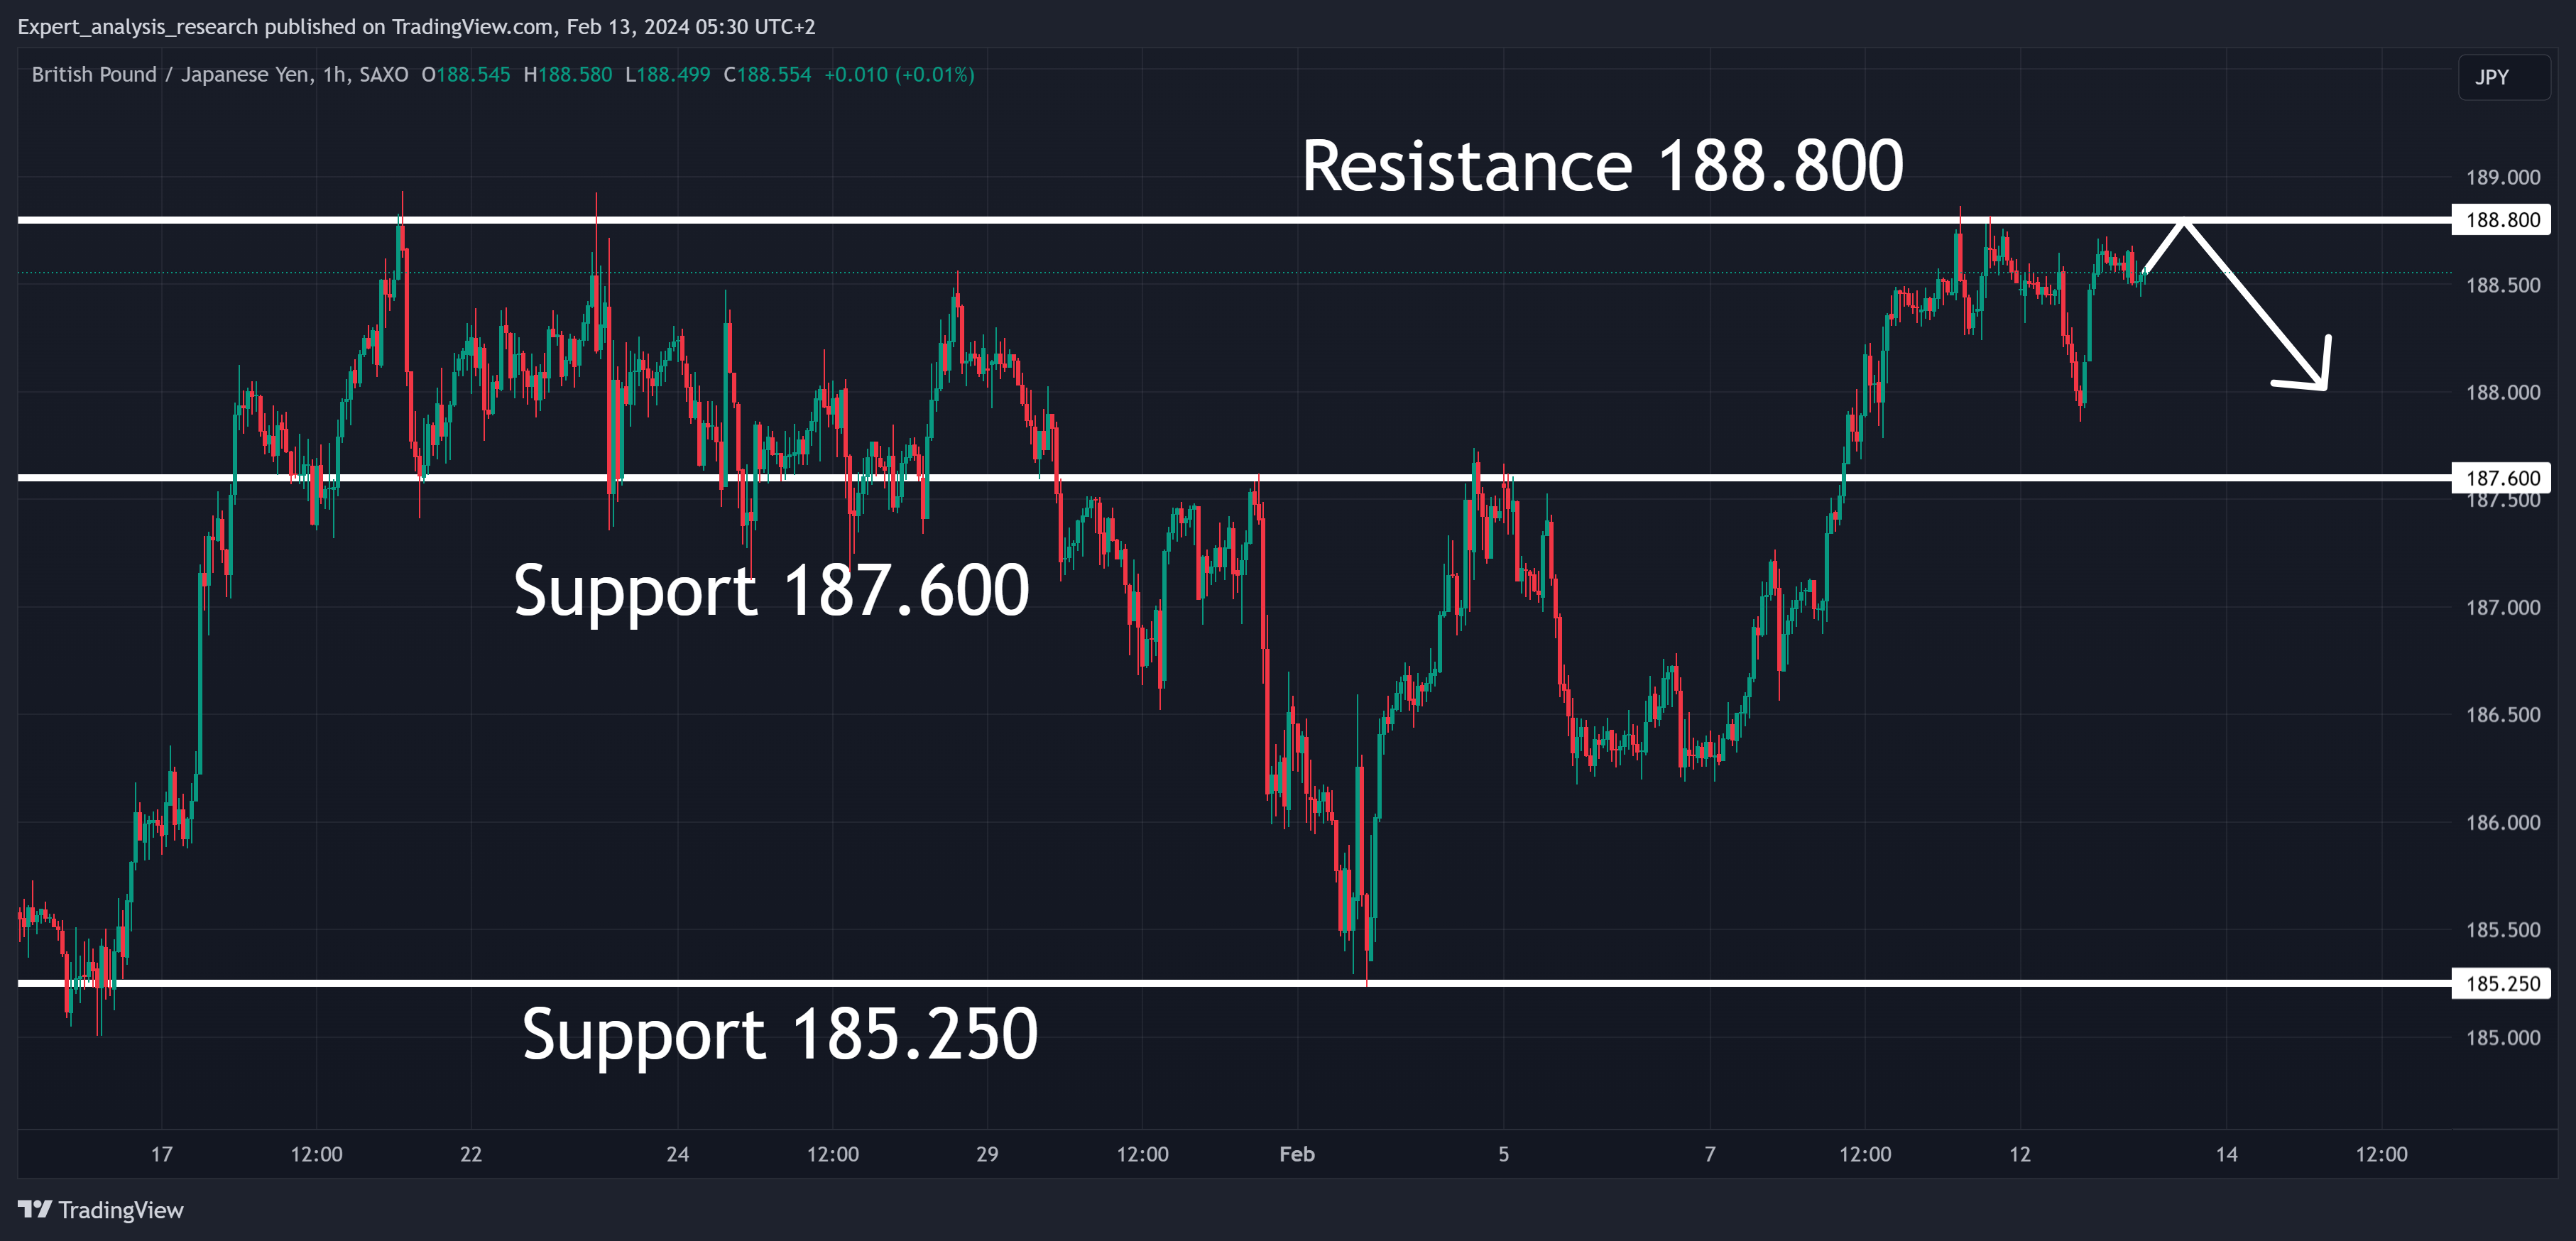Click the opening price value O188.545
Screen dimensions: 2576x1241
[x=466, y=75]
